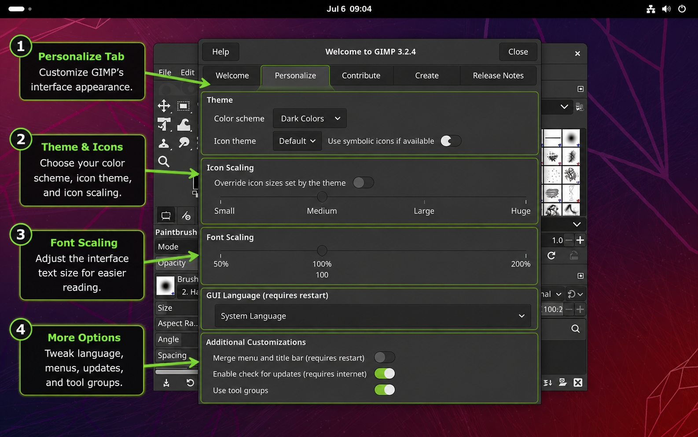
Task: Click the delete X icon at dock bottom
Action: click(x=578, y=383)
